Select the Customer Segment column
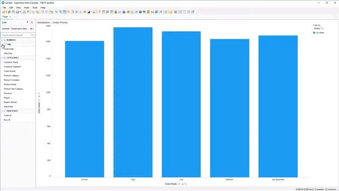Viewport: 339px width, 191px height. 12,67
